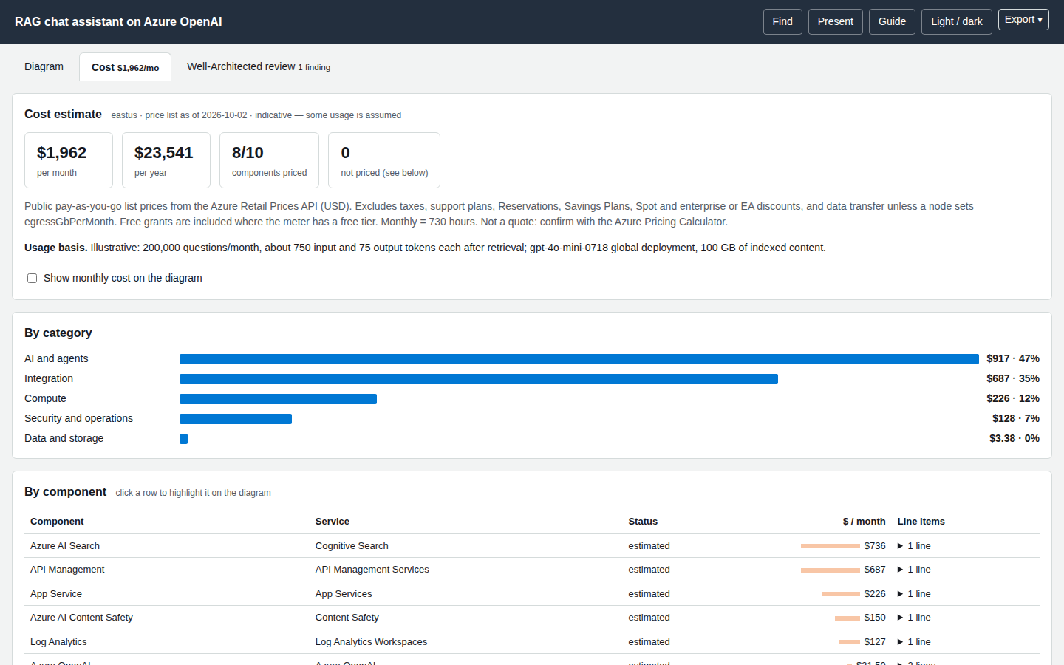Enable Show monthly cost on the diagram
Viewport: 1064px width, 665px height.
[x=32, y=279]
